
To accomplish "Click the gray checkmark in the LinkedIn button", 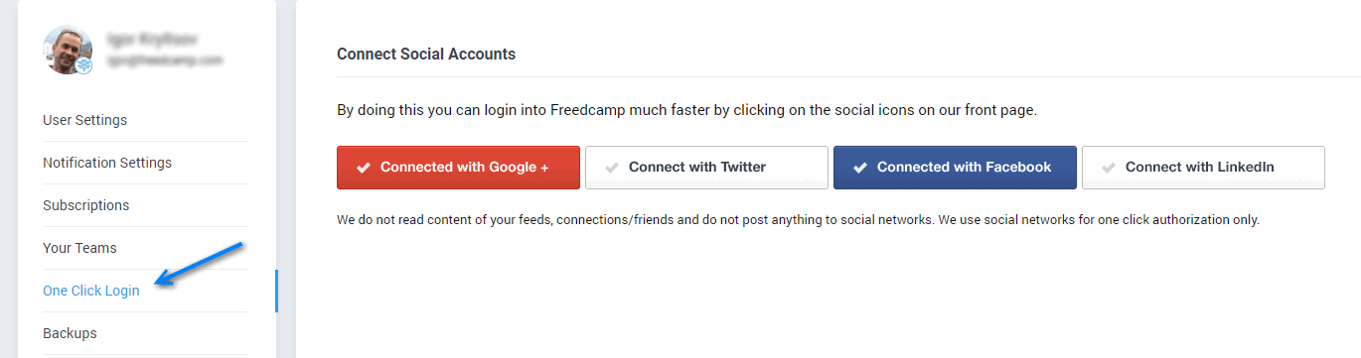I will click(x=1109, y=168).
